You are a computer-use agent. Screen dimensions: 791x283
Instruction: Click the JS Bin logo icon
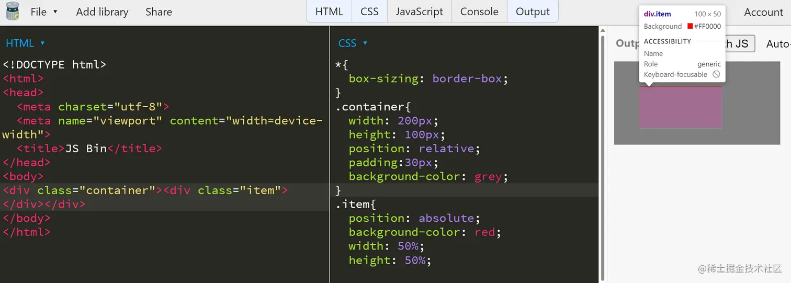[x=12, y=11]
